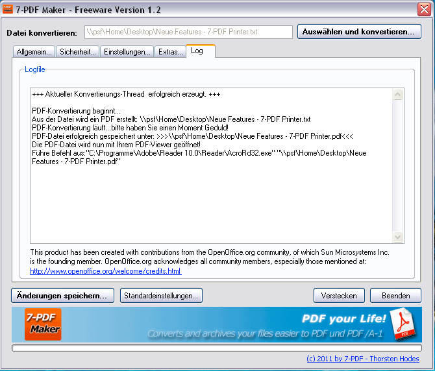Click the Verstecken button
The height and width of the screenshot is (371, 435).
coord(339,296)
